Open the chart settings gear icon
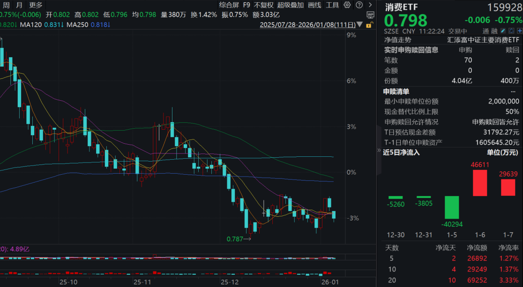The height and width of the screenshot is (287, 523). 347,5
